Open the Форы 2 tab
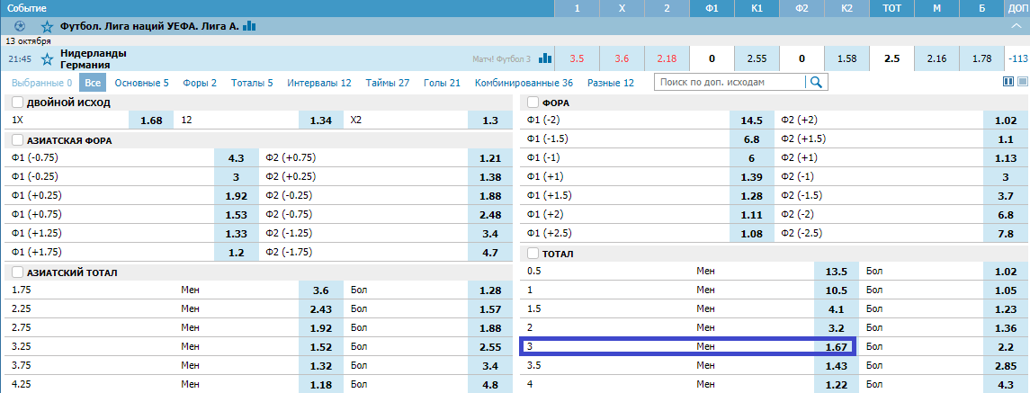 pyautogui.click(x=200, y=83)
